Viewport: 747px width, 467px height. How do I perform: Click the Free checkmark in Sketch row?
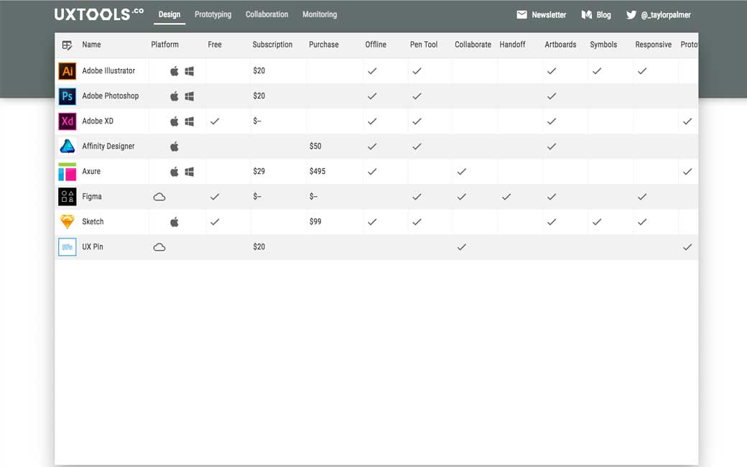pyautogui.click(x=214, y=222)
